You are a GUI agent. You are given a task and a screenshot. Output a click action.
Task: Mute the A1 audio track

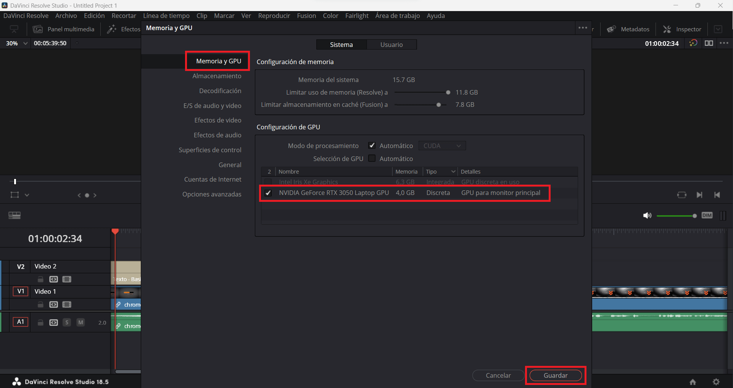[x=81, y=322]
